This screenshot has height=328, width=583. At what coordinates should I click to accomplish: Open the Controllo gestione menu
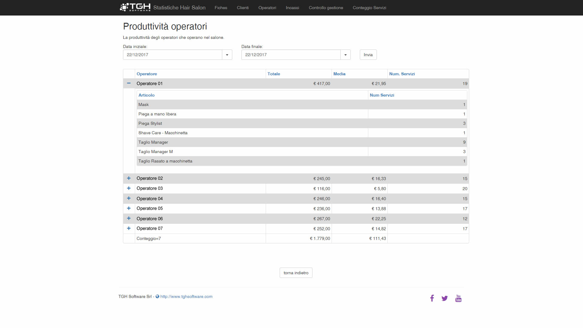tap(326, 8)
